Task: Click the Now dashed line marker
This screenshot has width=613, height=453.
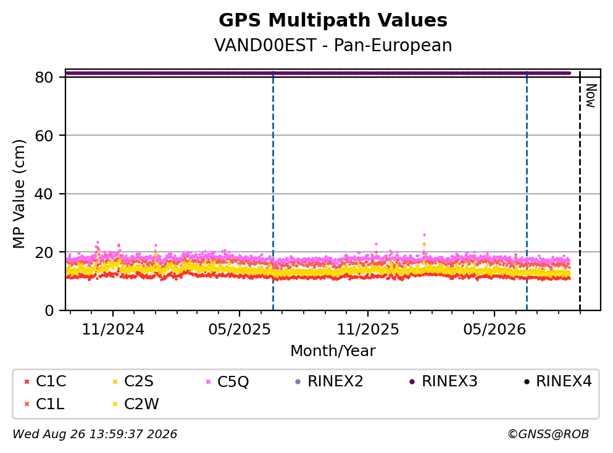Action: click(580, 191)
